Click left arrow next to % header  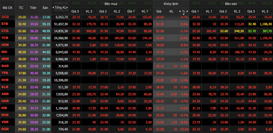[180, 11]
